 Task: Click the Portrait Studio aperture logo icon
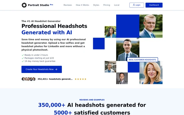coord(24,5)
